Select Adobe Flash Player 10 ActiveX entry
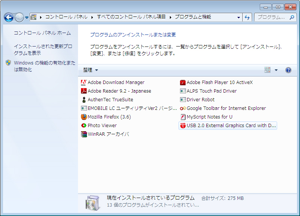 [216, 82]
